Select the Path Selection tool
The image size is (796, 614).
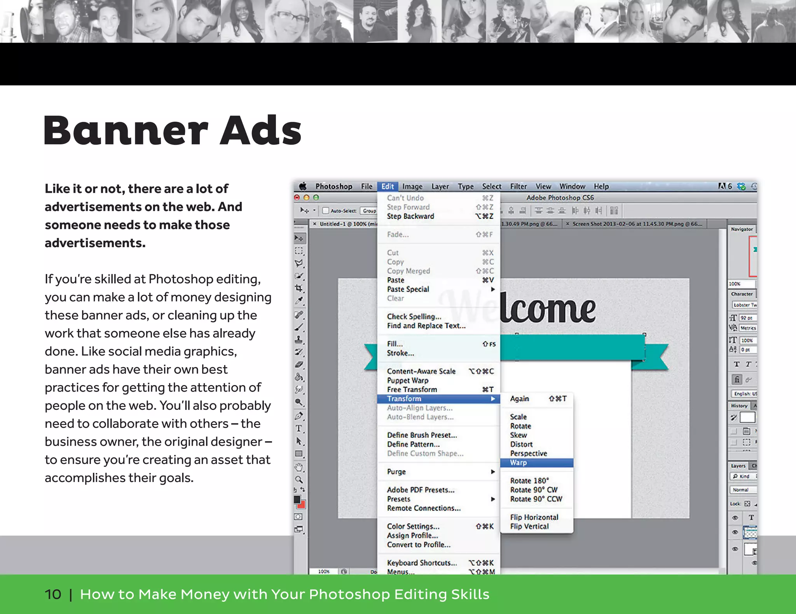point(300,441)
